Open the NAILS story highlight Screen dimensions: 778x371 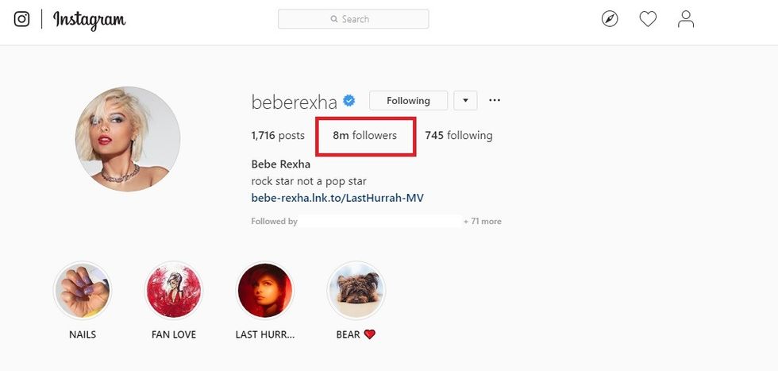tap(83, 291)
